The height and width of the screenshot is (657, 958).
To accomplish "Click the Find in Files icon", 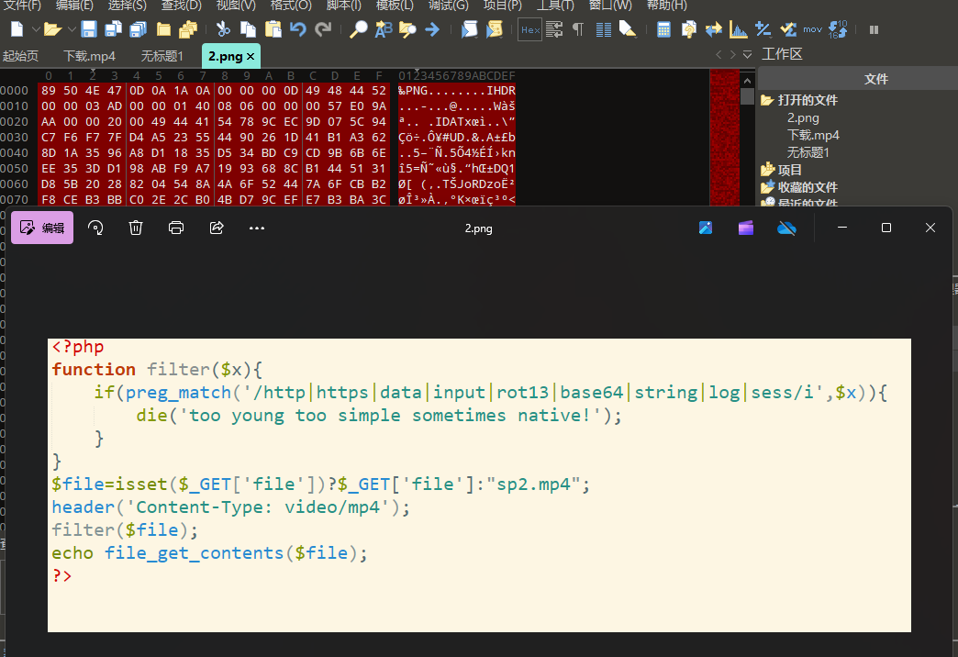I will 407,28.
